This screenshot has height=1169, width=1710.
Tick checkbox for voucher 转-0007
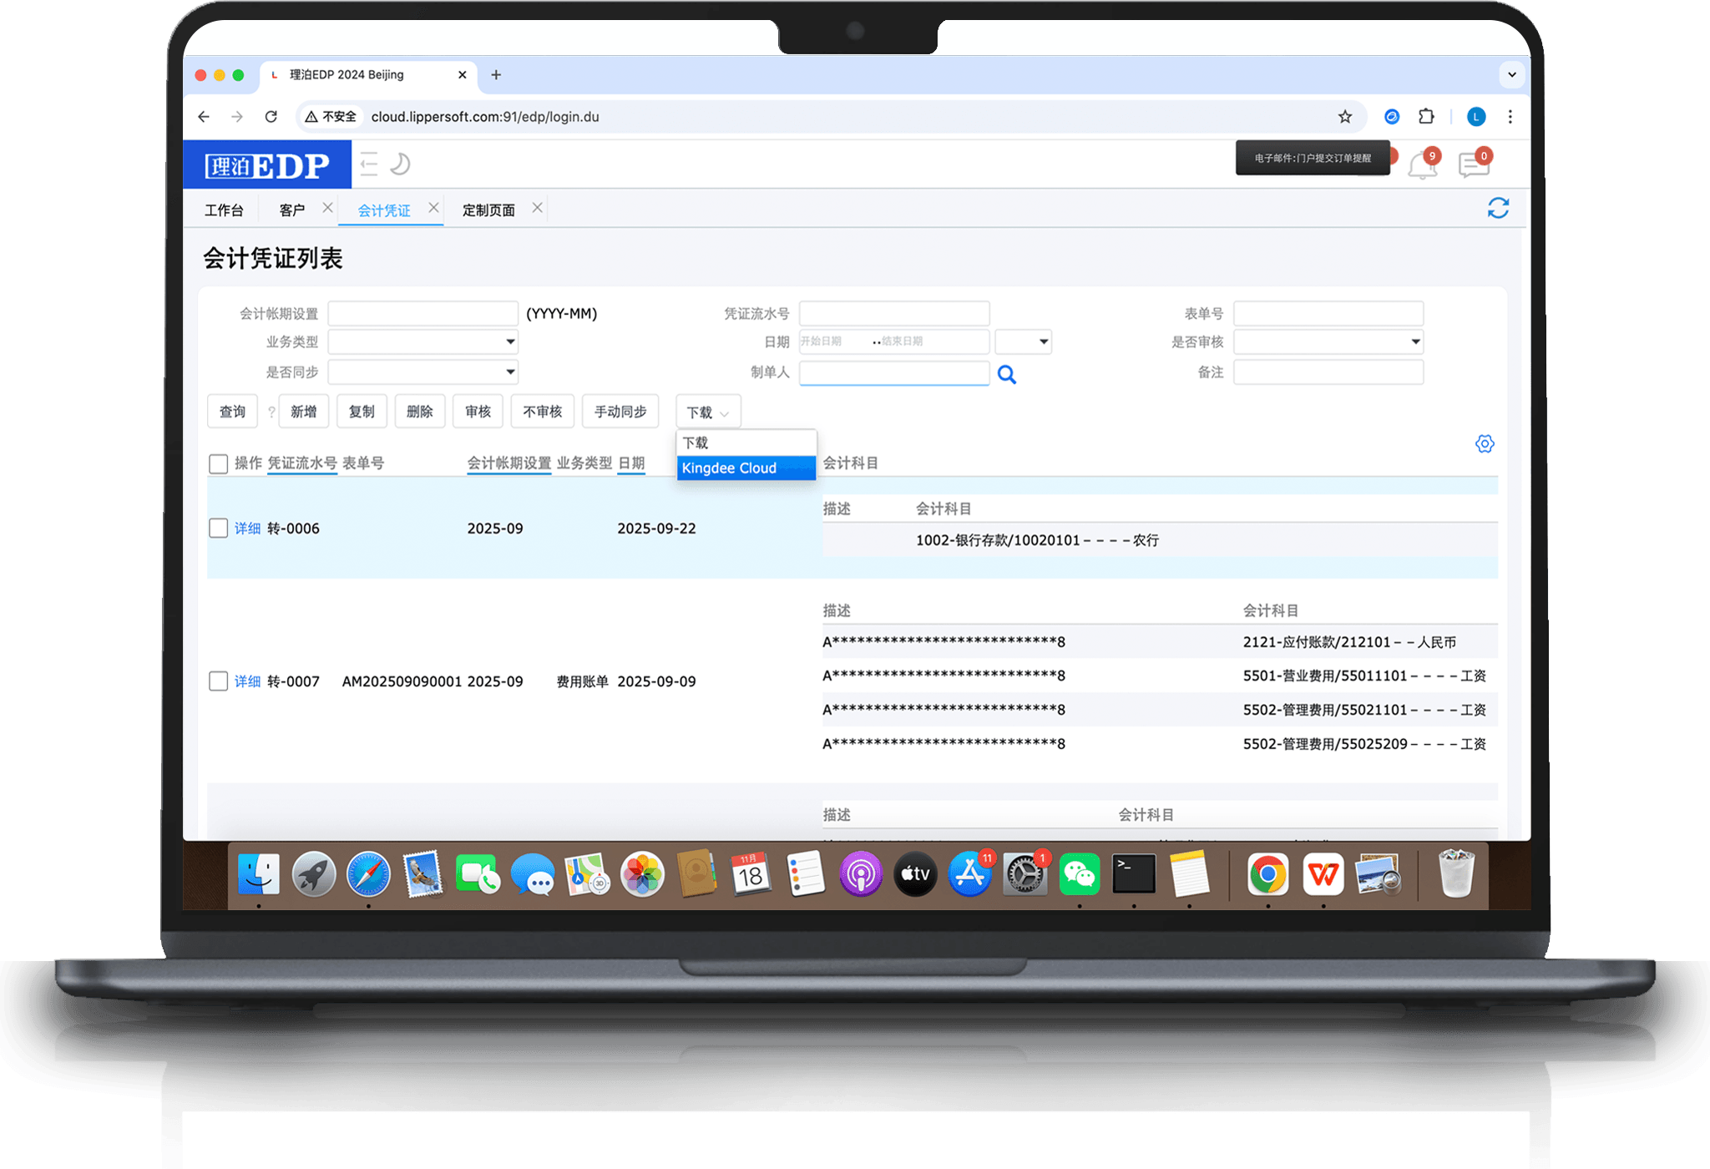(x=218, y=681)
